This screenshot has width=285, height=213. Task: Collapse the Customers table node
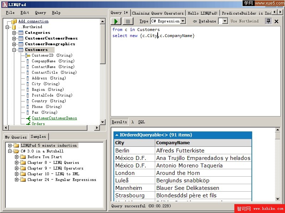pyautogui.click(x=14, y=50)
